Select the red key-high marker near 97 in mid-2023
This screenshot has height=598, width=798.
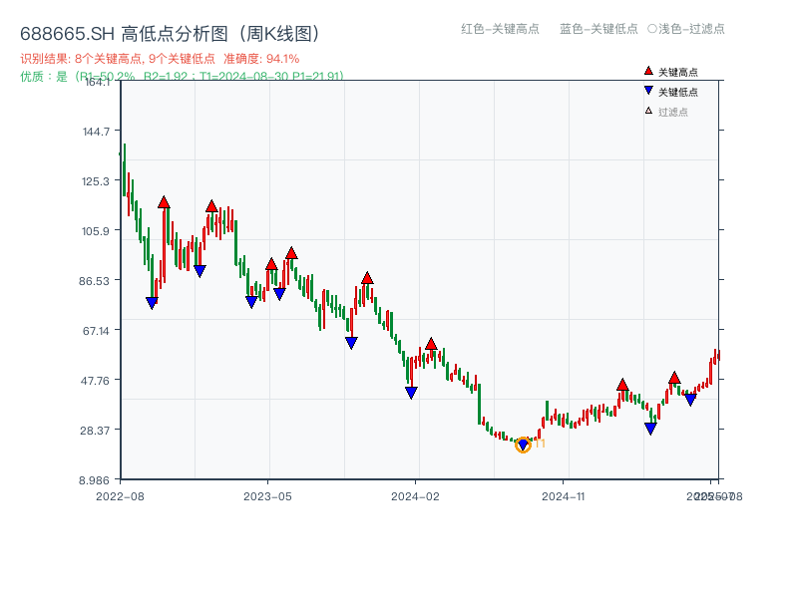(x=291, y=253)
